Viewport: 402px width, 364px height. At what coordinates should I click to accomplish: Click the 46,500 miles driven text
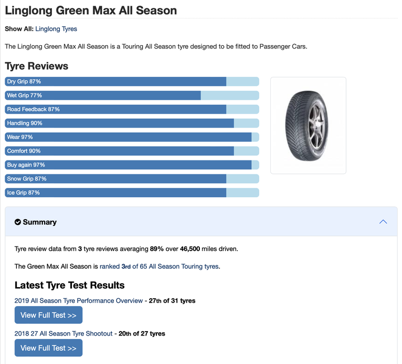209,249
